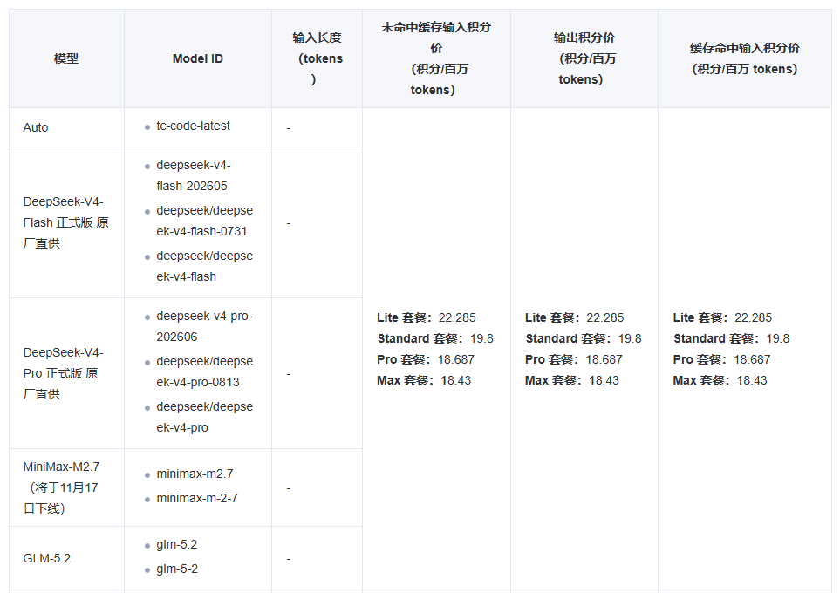Viewport: 840px width, 593px height.
Task: Select the "deepseek-v4-pro-202606" model ID
Action: pyautogui.click(x=204, y=327)
